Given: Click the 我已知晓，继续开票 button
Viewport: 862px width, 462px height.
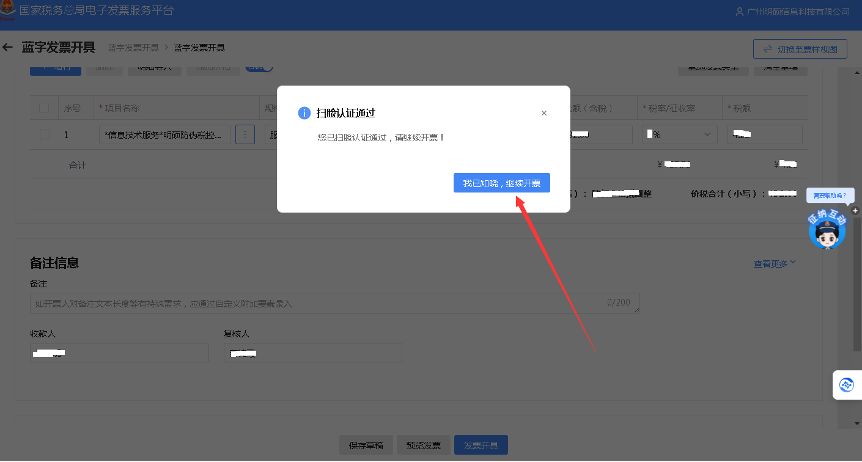Looking at the screenshot, I should tap(501, 183).
